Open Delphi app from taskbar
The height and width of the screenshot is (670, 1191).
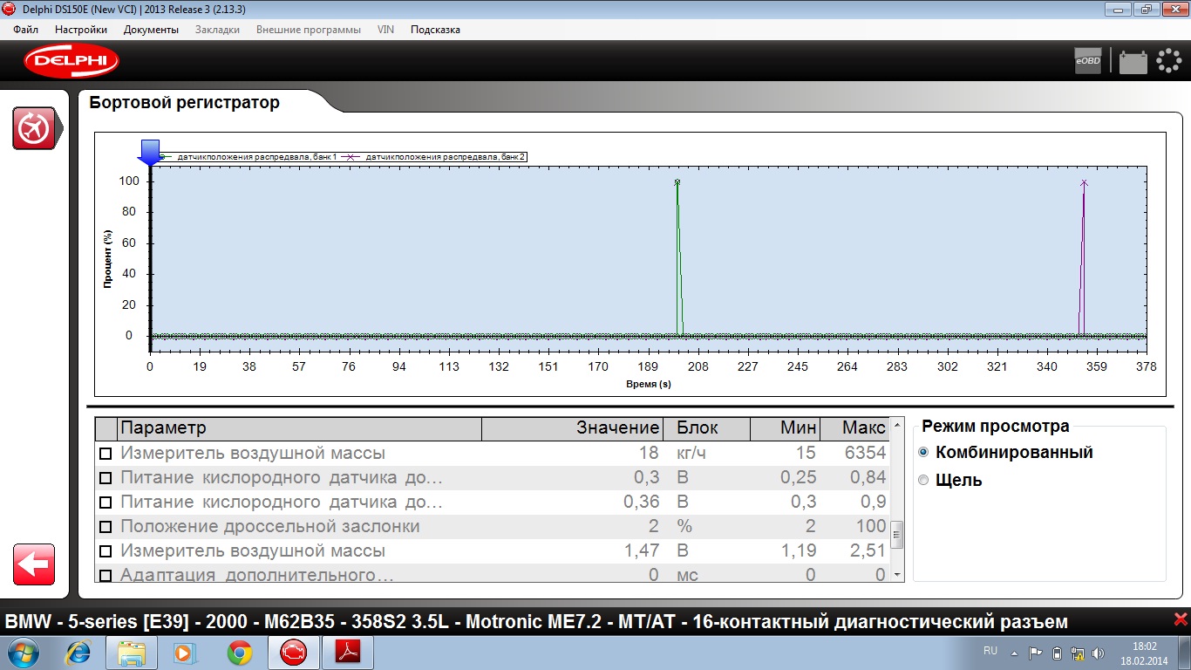(293, 653)
